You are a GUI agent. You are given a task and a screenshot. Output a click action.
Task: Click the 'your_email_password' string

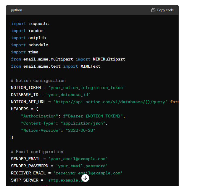(x=82, y=166)
